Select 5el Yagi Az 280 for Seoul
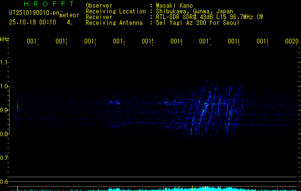Image resolution: width=301 pixels, height=191 pixels. [198, 23]
